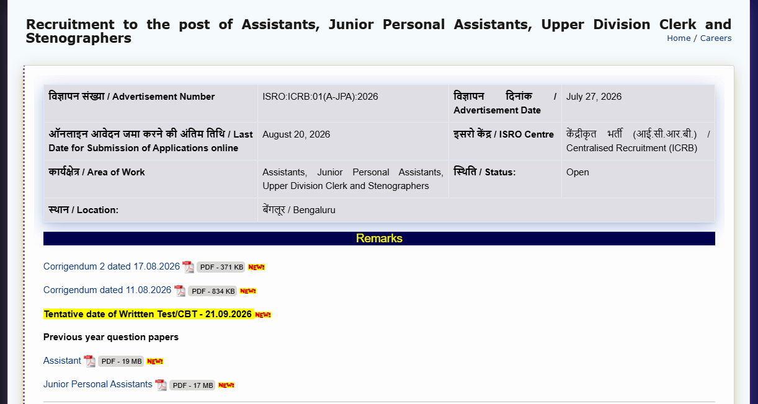The width and height of the screenshot is (758, 404).
Task: Open the Assistant question paper link
Action: click(x=62, y=361)
